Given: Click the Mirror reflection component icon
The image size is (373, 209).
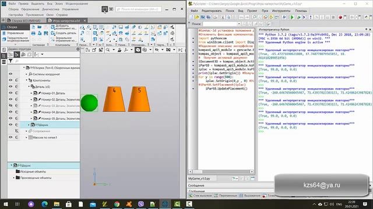Looking at the screenshot, I should coord(53,39).
